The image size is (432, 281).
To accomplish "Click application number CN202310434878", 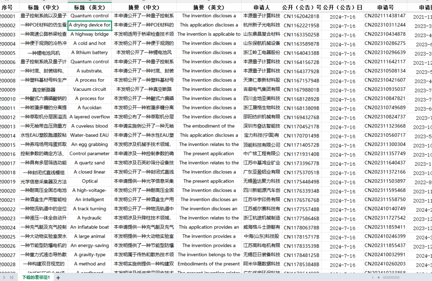I will pyautogui.click(x=385, y=34).
